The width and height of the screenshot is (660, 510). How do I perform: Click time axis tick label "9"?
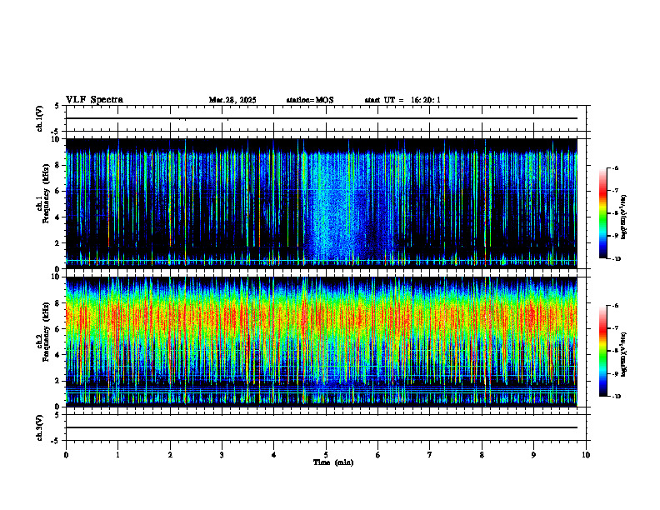533,455
